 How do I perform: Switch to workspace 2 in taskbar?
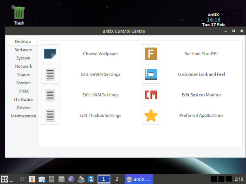pos(117,179)
